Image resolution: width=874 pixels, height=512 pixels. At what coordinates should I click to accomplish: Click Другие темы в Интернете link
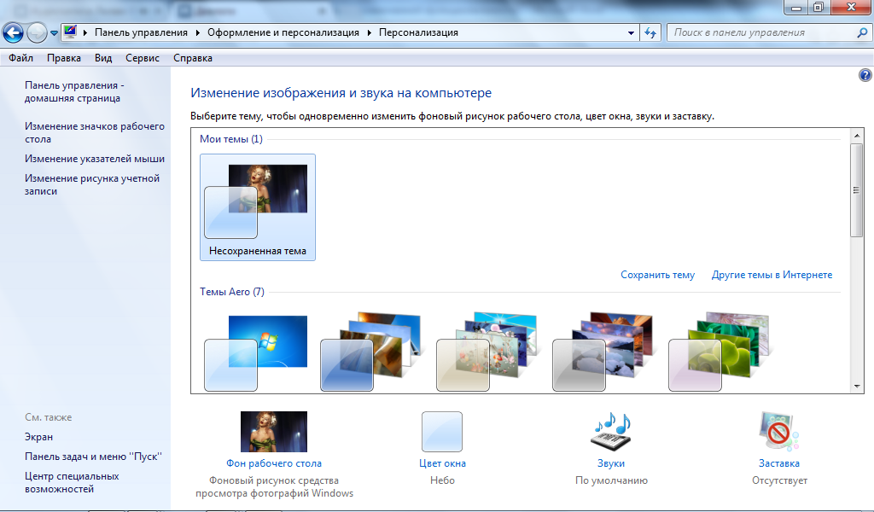[772, 275]
